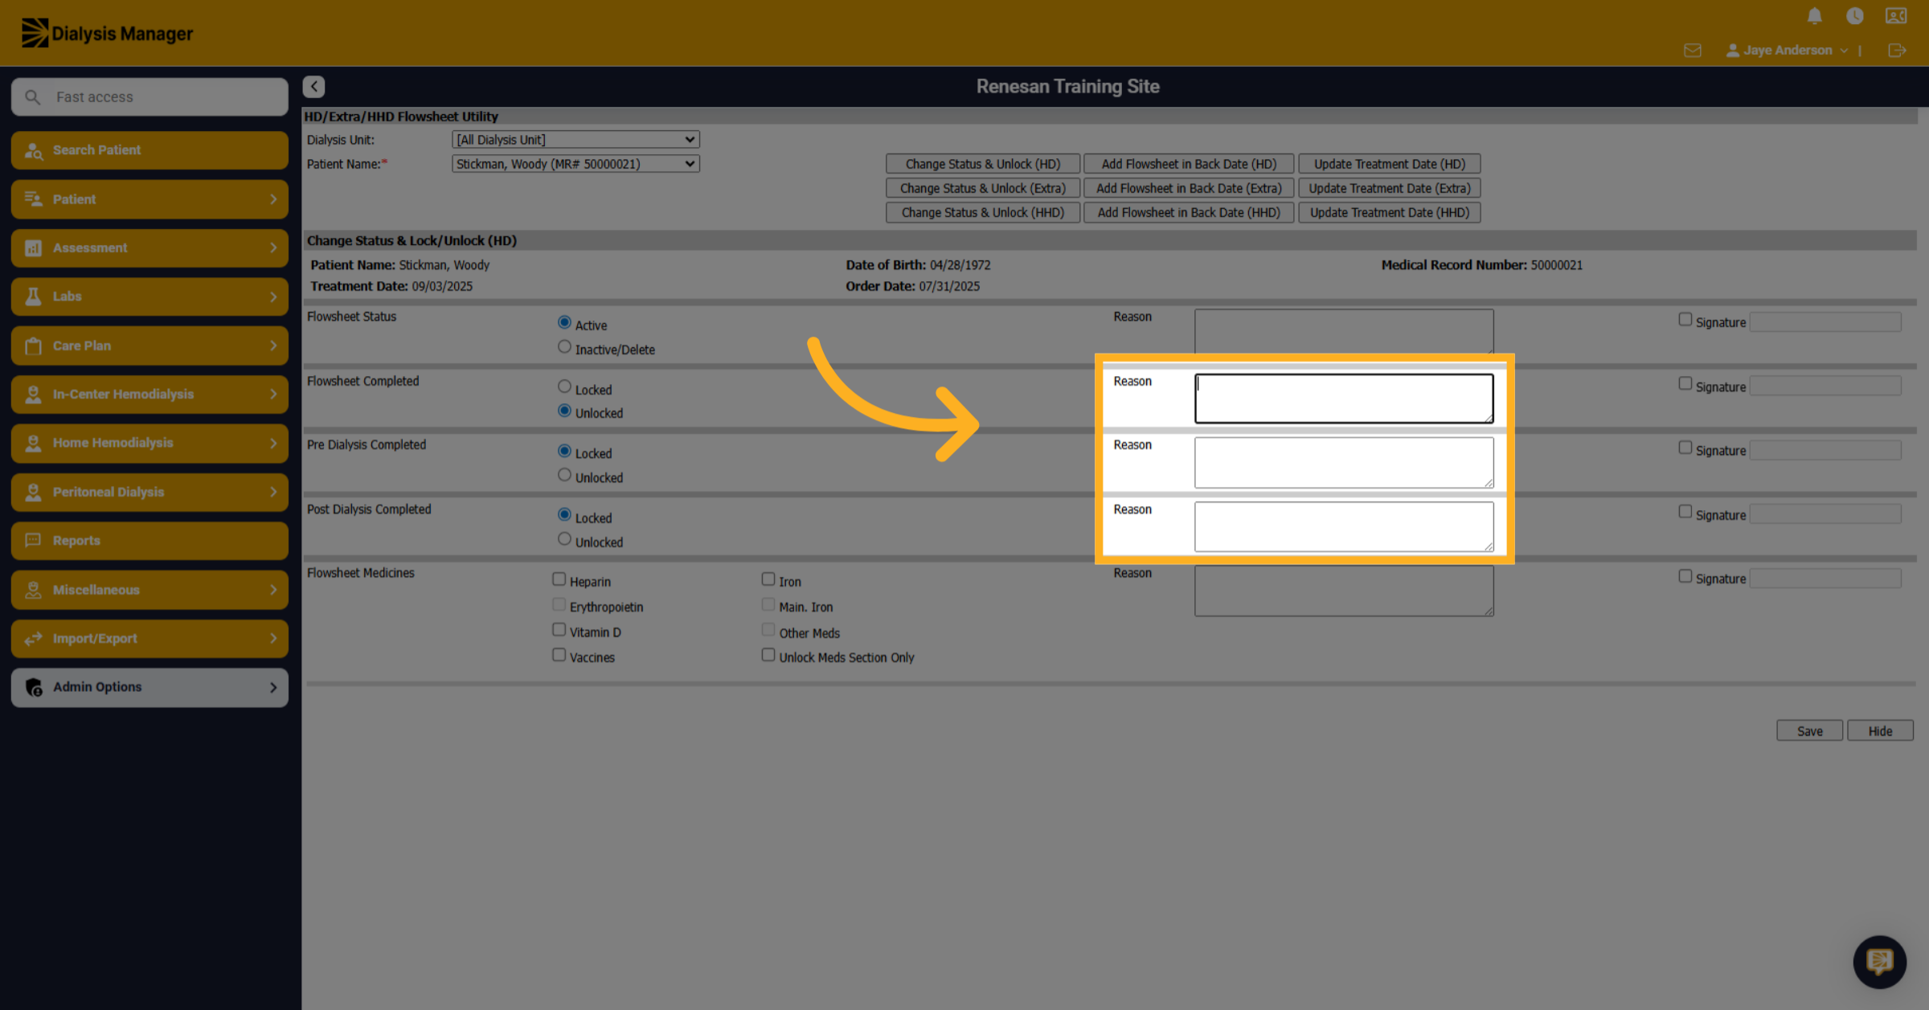Click the Hide button

(1880, 730)
